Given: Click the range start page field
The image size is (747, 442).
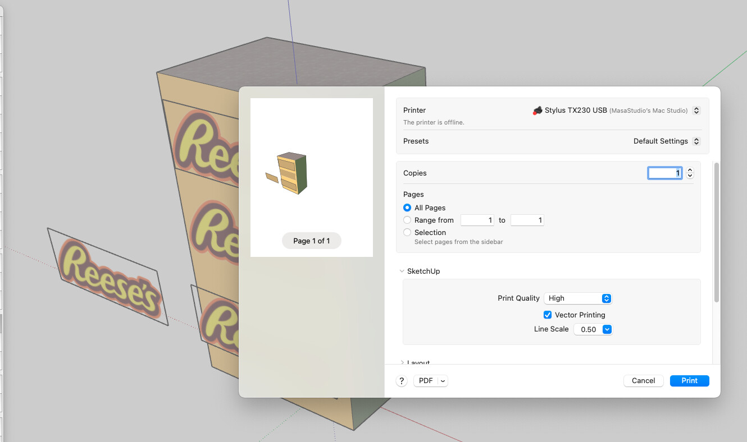Looking at the screenshot, I should point(477,220).
